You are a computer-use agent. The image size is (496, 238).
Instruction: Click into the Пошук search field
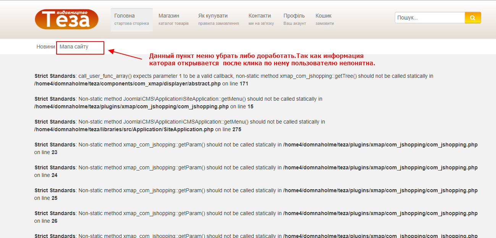tap(430, 18)
